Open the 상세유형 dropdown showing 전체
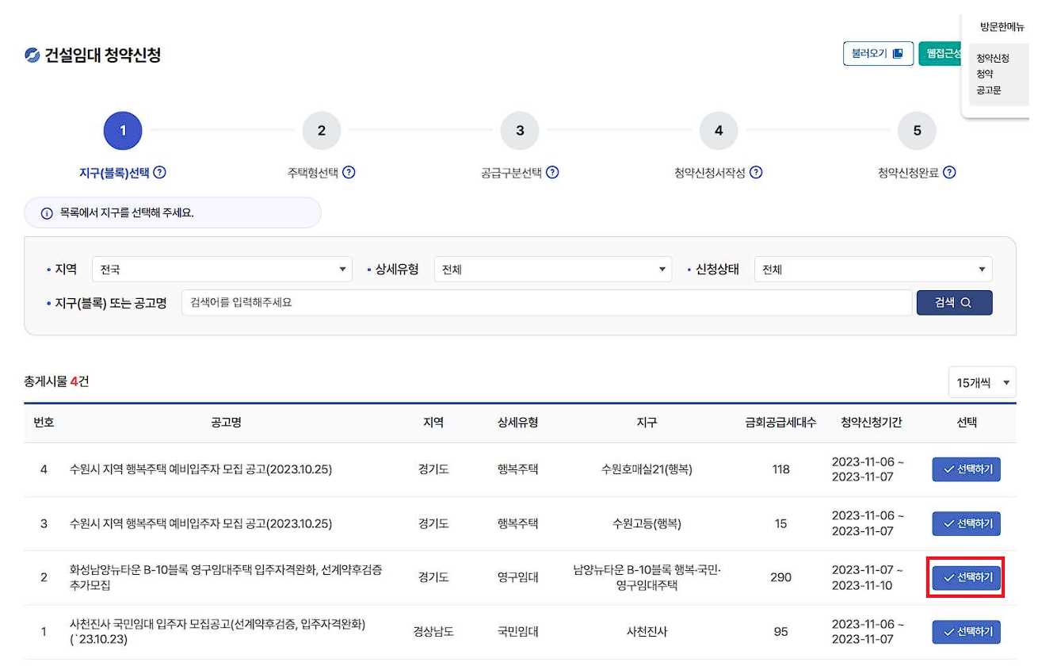This screenshot has width=1038, height=666. coord(553,270)
